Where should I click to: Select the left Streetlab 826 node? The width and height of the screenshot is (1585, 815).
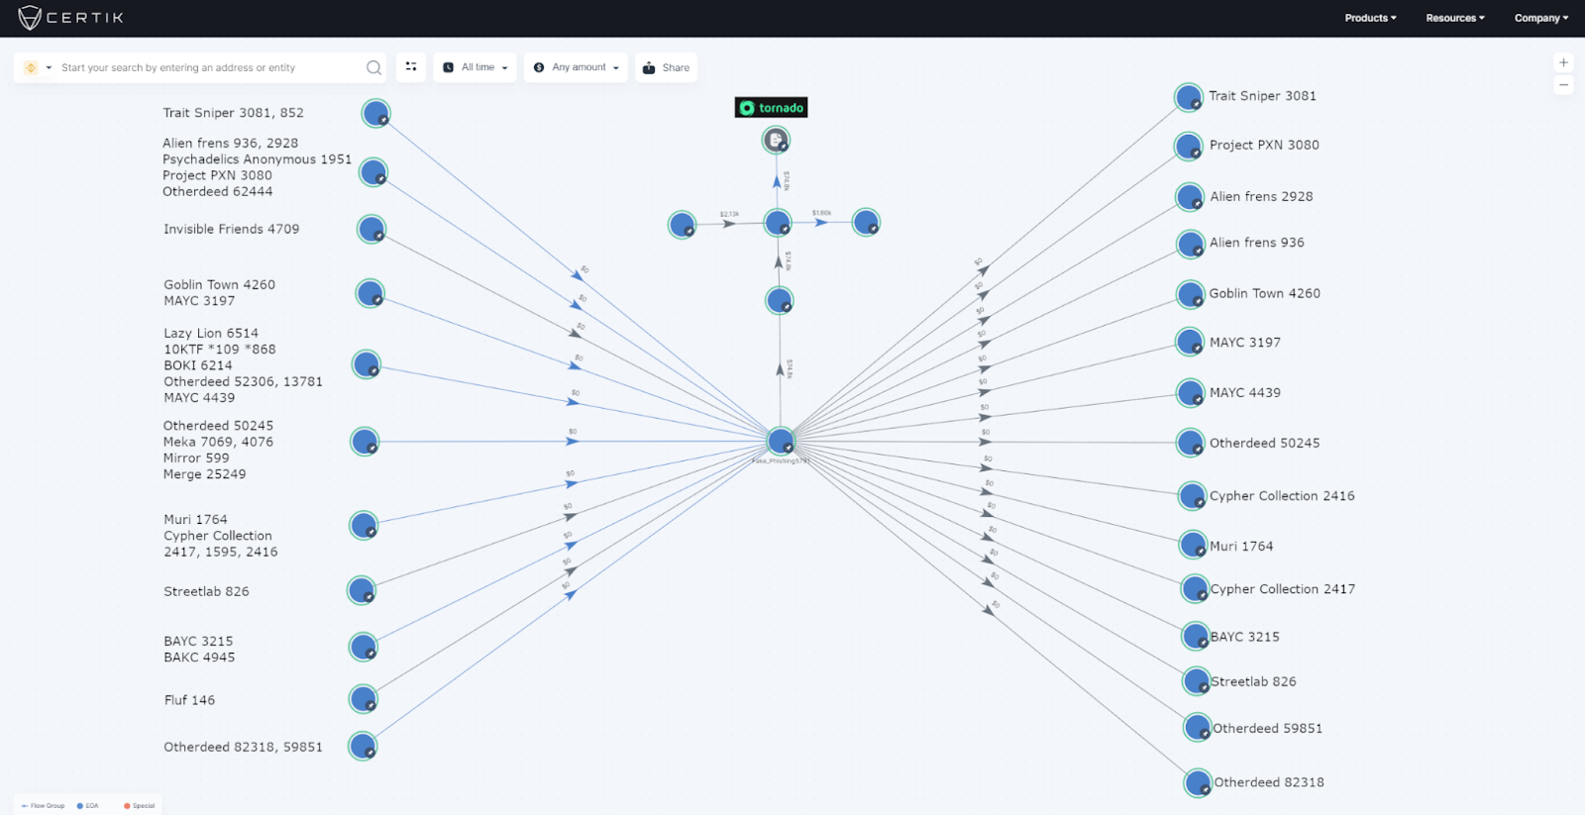pos(362,591)
